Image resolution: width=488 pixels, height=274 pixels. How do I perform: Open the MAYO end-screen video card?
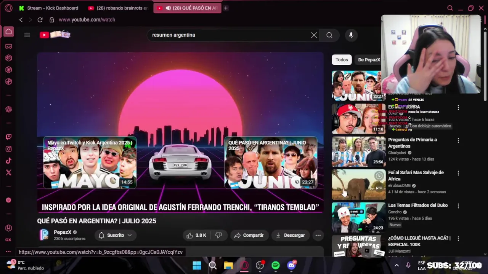[x=90, y=163]
